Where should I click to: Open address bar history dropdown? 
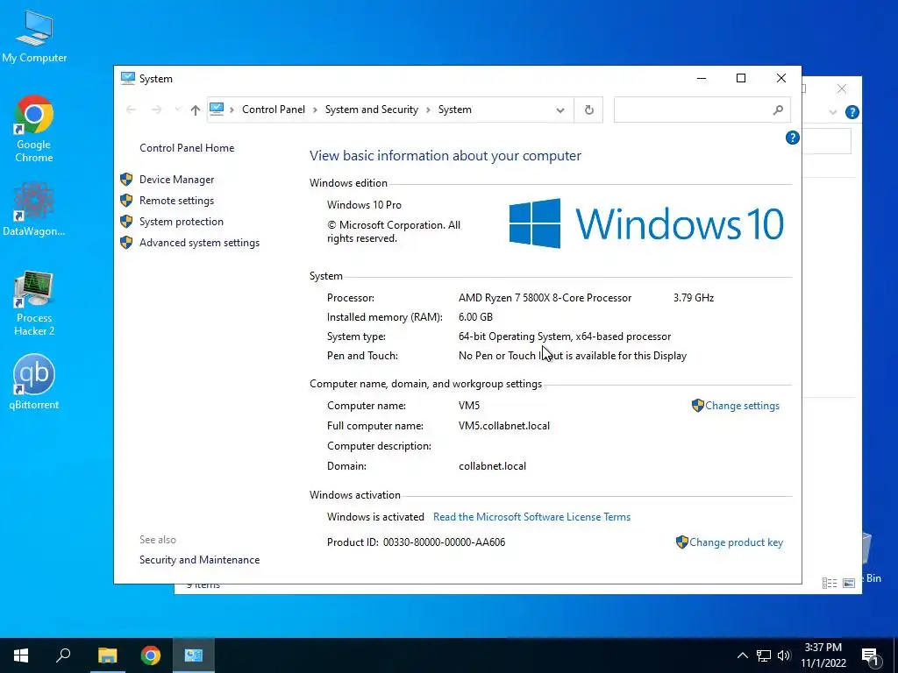(x=560, y=110)
